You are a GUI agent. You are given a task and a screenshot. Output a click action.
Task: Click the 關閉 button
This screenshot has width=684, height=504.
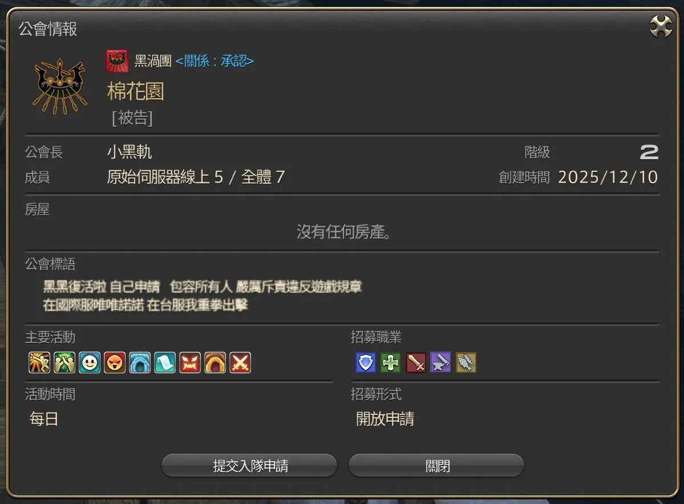(436, 466)
